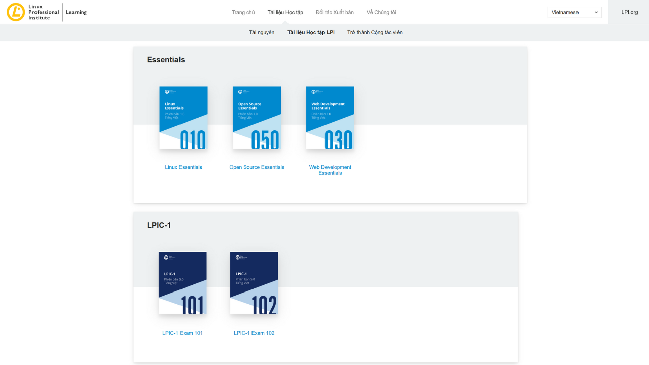
Task: Open the Linux Essentials 010 book cover
Action: click(x=184, y=118)
